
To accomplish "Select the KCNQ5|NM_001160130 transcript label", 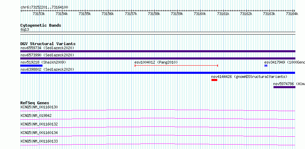I will pos(39,107).
